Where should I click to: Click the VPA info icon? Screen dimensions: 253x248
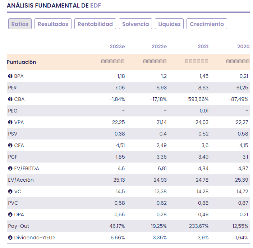10,122
